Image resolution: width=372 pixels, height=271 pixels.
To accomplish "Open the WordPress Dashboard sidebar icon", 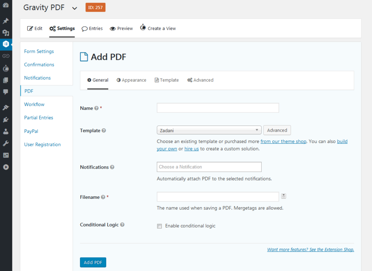I will 6,5.
